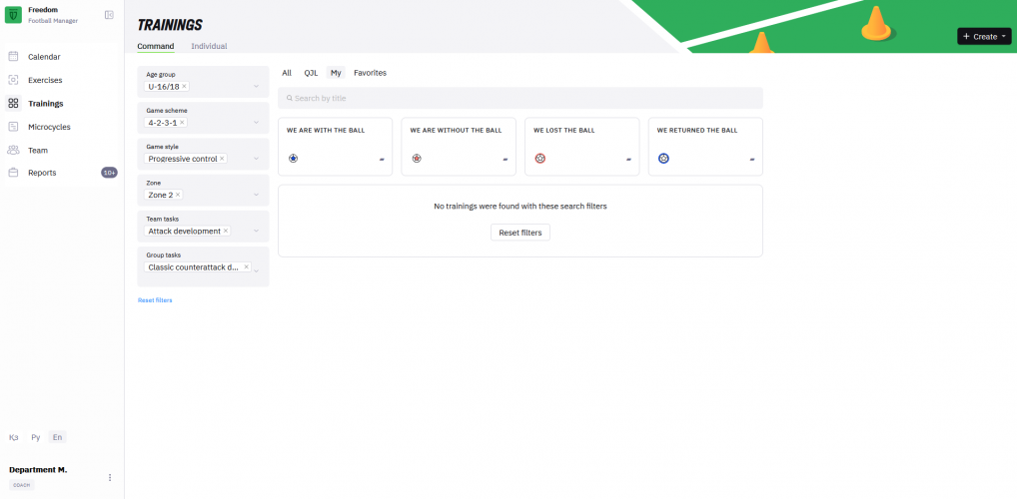
Task: Switch to Kazakh language (Кз)
Action: coord(14,437)
